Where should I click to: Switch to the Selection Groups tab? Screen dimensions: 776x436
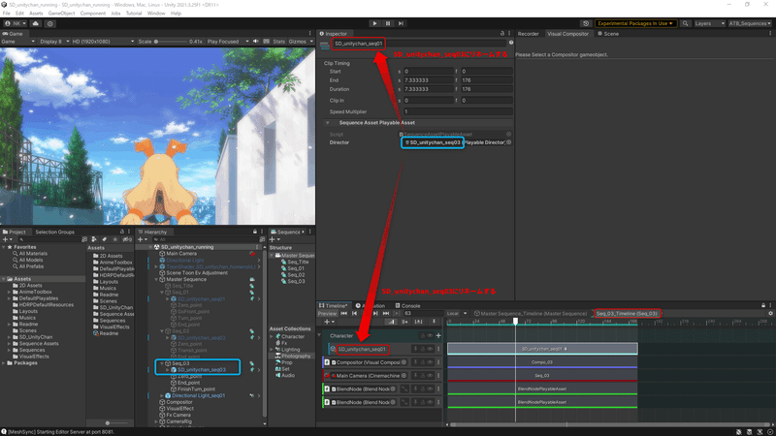[x=54, y=232]
